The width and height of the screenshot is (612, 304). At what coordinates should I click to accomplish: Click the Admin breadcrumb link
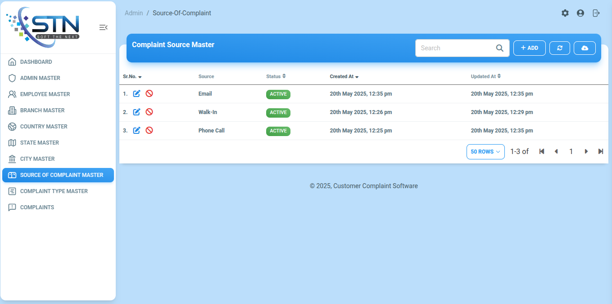(134, 13)
